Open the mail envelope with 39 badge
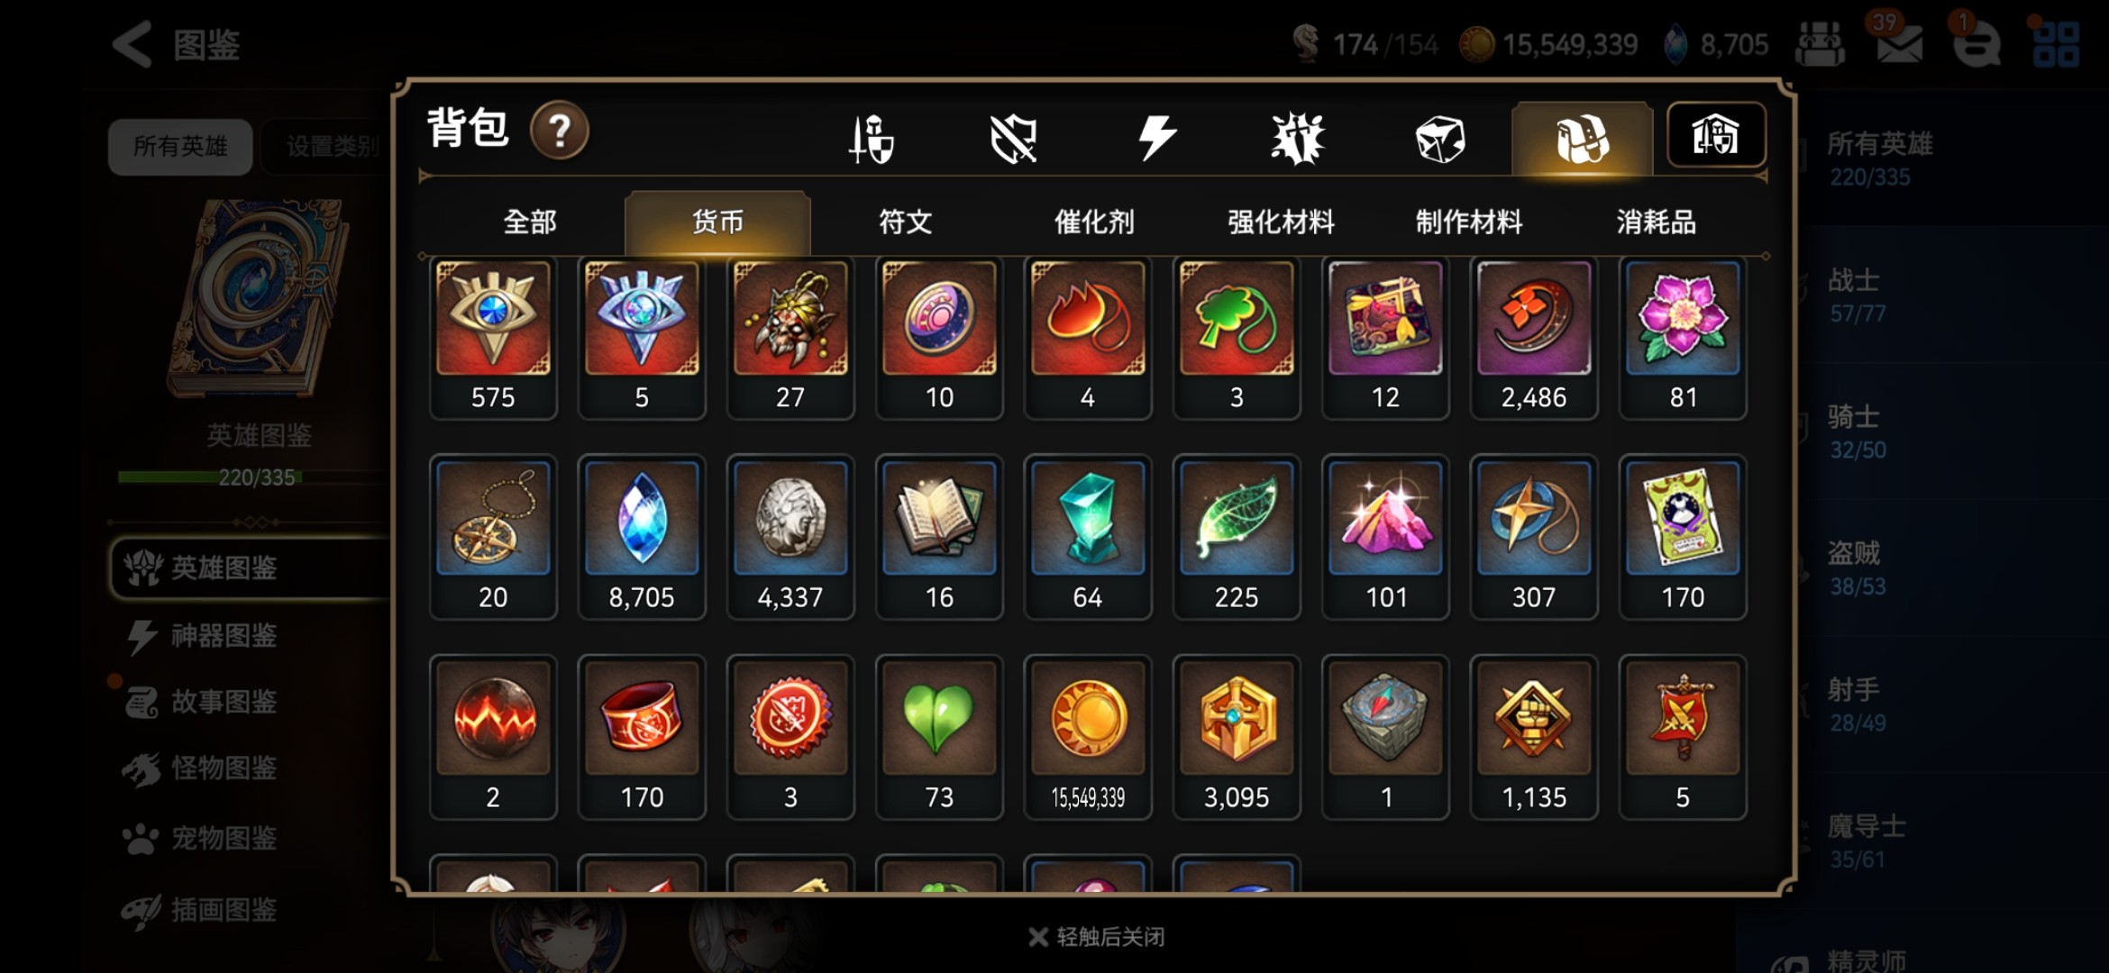This screenshot has width=2109, height=973. coord(1899,41)
